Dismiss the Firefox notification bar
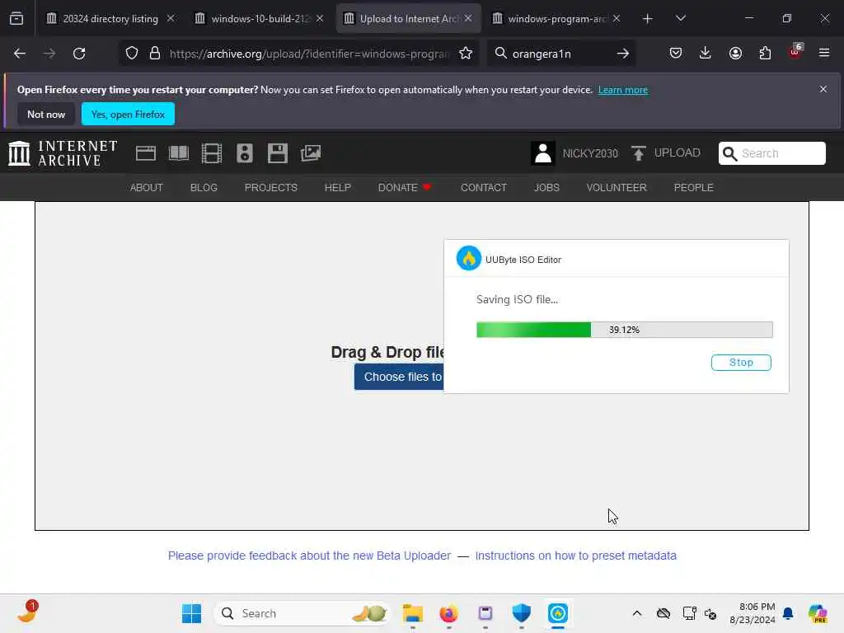 [x=823, y=89]
